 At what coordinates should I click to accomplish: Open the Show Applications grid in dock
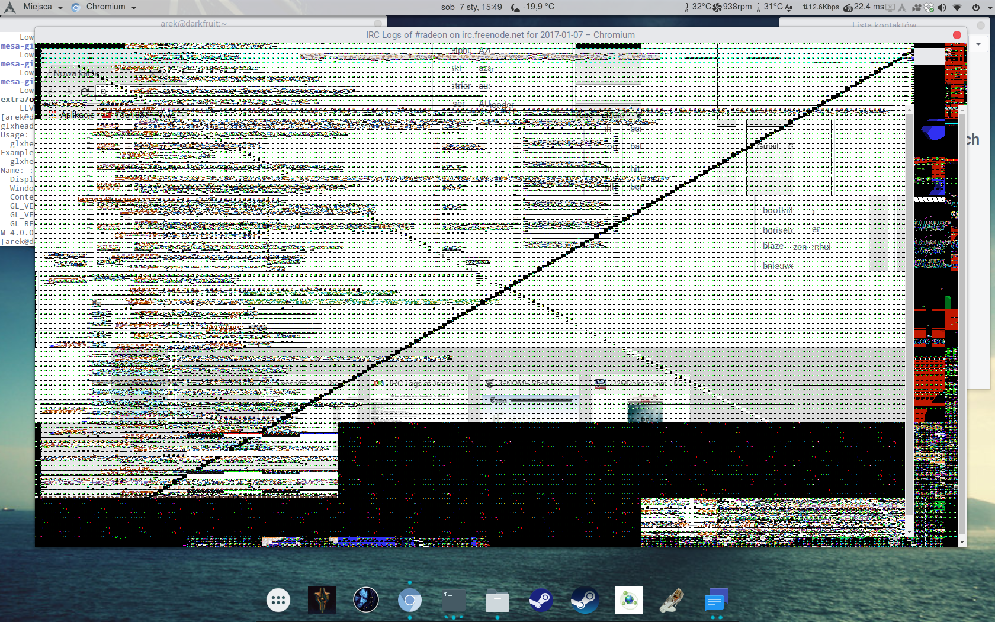tap(278, 601)
